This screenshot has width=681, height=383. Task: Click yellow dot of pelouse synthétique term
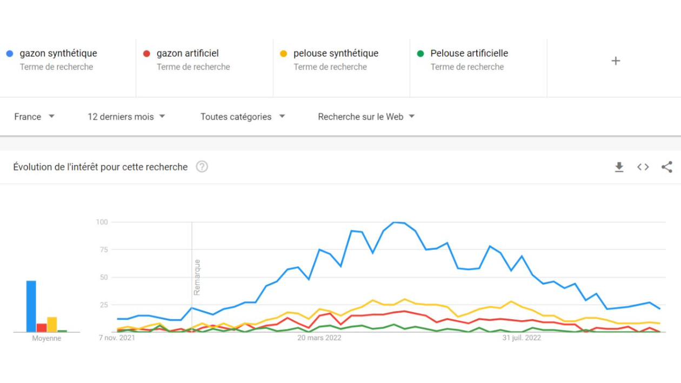coord(283,54)
